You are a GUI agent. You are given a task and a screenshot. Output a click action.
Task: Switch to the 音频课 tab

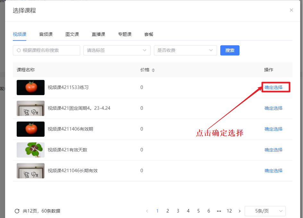pyautogui.click(x=46, y=34)
